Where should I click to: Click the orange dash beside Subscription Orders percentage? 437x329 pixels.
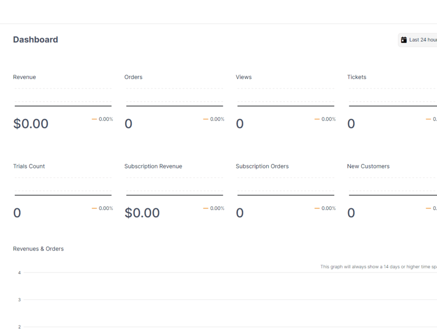pos(317,208)
